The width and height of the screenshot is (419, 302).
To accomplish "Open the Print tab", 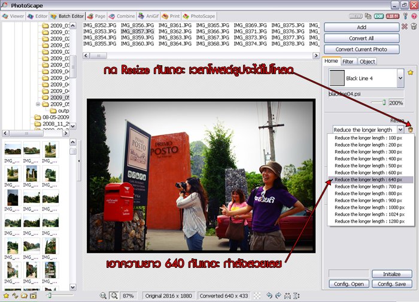I will point(171,16).
